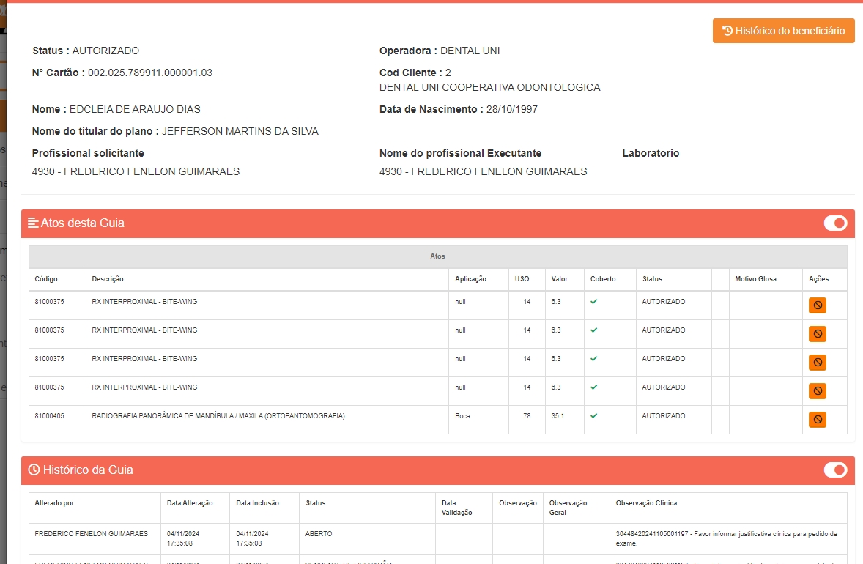The height and width of the screenshot is (564, 863).
Task: Click the ABERTO status in history table
Action: [x=319, y=534]
